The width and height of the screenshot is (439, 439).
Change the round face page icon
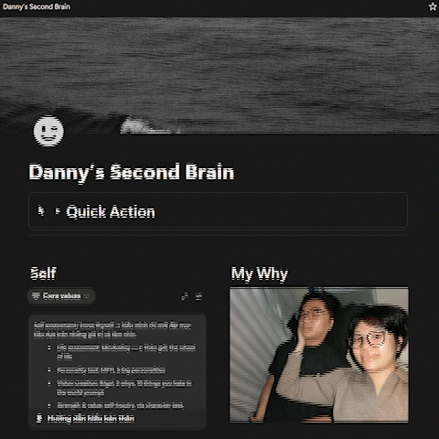point(48,131)
